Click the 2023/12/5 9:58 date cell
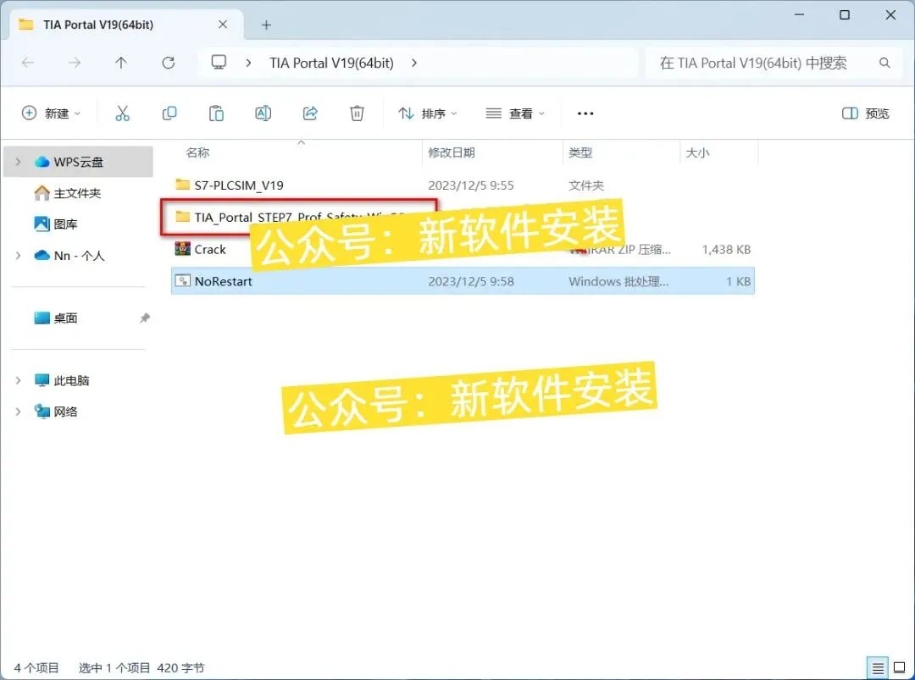 471,281
